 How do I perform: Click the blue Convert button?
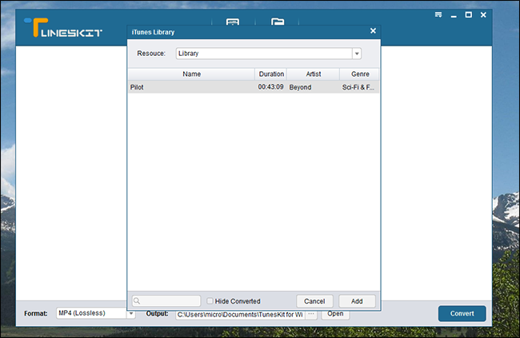[462, 313]
